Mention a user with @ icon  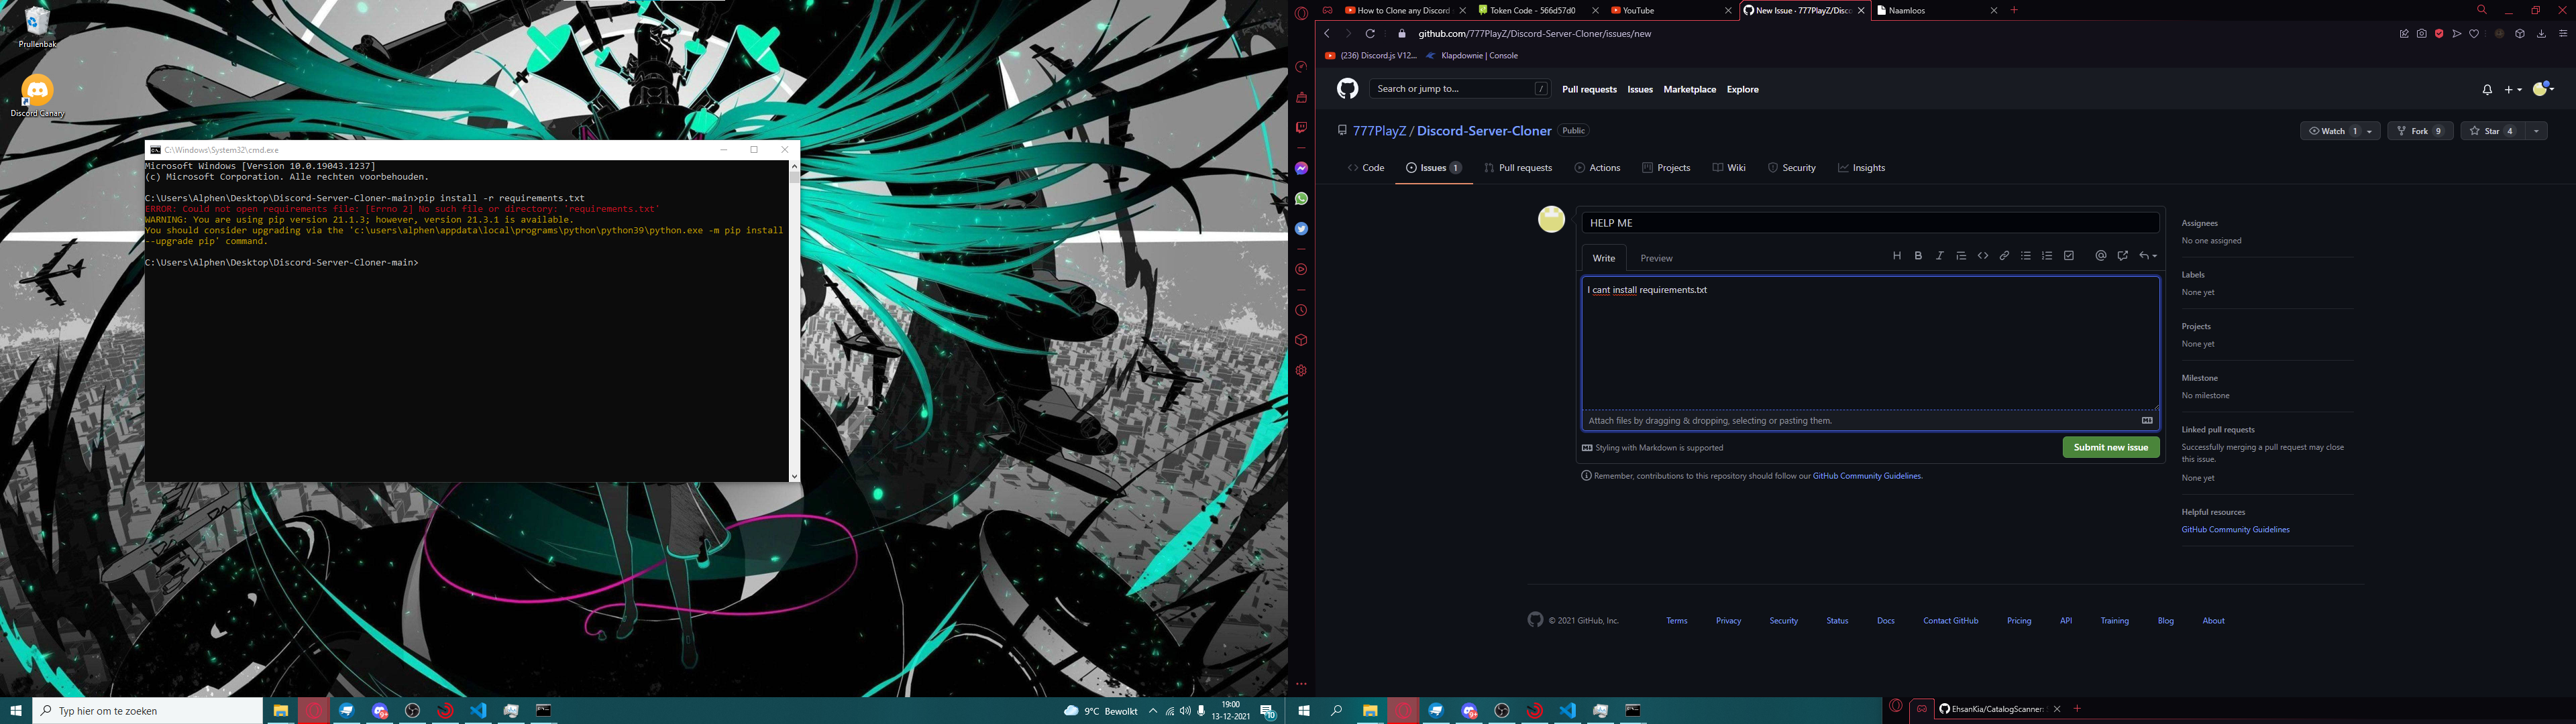click(x=2100, y=256)
